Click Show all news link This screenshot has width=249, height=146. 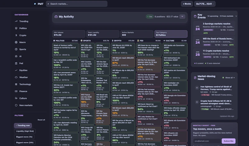coord(230,78)
